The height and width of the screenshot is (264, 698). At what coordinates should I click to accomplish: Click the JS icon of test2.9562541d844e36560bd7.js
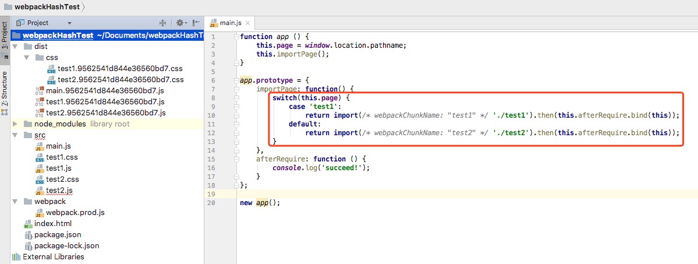tap(40, 113)
